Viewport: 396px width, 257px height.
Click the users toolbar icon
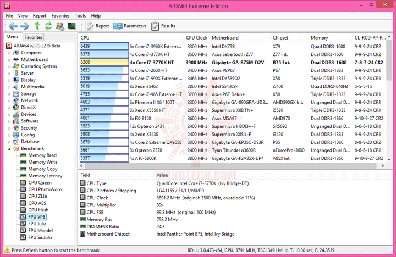click(60, 26)
